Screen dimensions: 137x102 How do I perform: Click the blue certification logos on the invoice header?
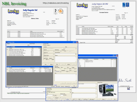[126, 5]
